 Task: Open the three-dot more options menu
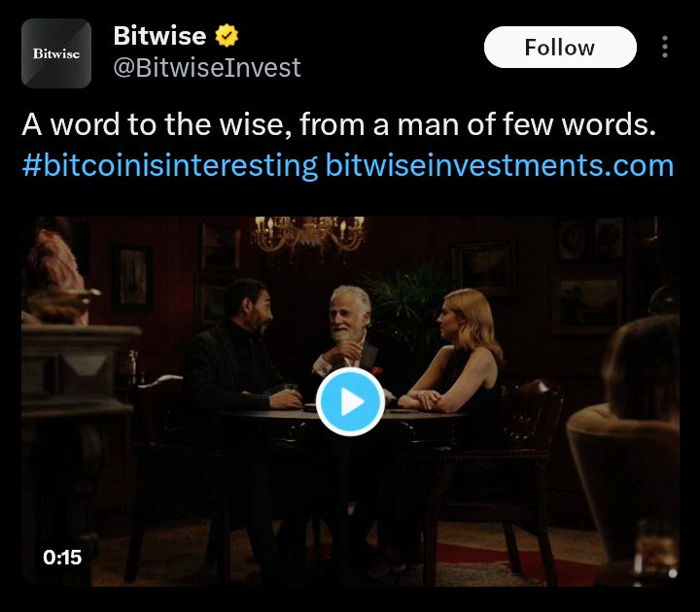point(665,47)
